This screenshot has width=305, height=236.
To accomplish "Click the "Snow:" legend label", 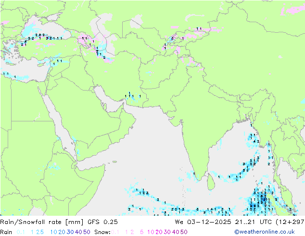I will pos(102,232).
